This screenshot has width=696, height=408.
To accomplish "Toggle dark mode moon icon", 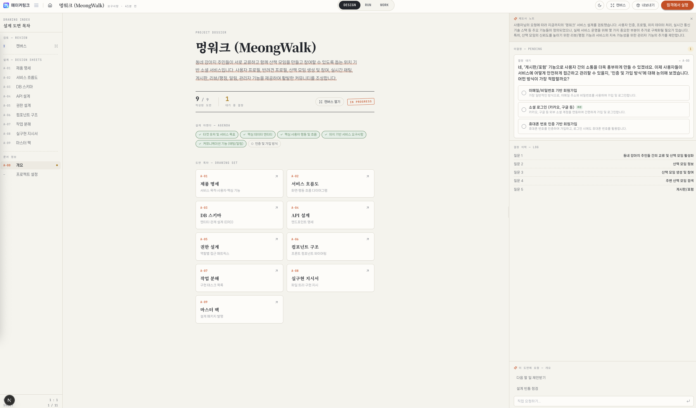I will 600,5.
